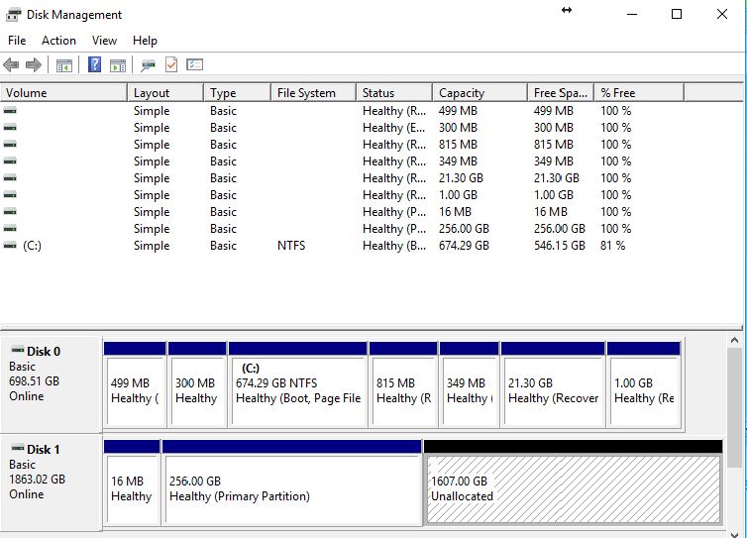Select the 256.00 GB Primary Partition block
The height and width of the screenshot is (538, 747).
(x=292, y=489)
